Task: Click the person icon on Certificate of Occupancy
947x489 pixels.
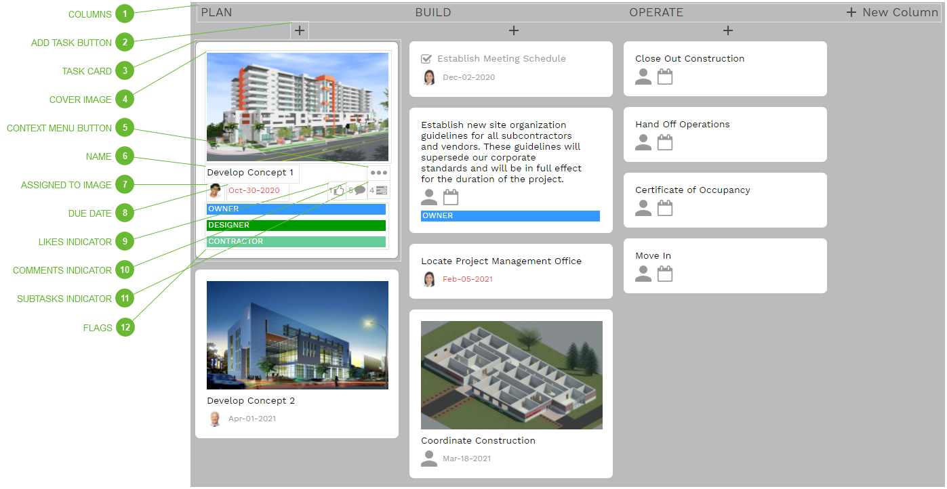Action: [643, 208]
